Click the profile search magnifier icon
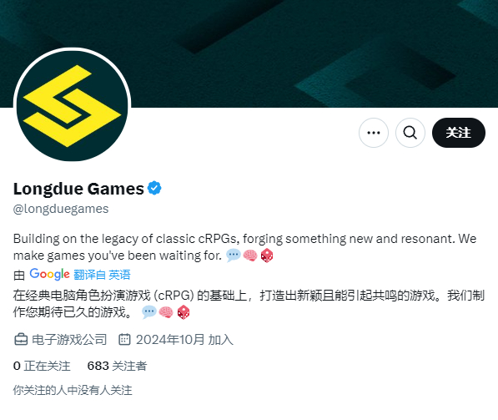 click(410, 133)
